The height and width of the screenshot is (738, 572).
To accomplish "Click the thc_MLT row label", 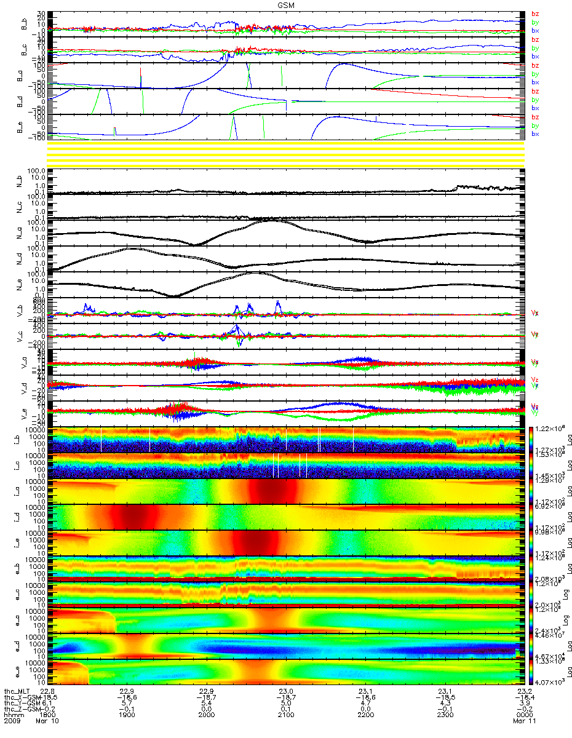I will pos(18,691).
